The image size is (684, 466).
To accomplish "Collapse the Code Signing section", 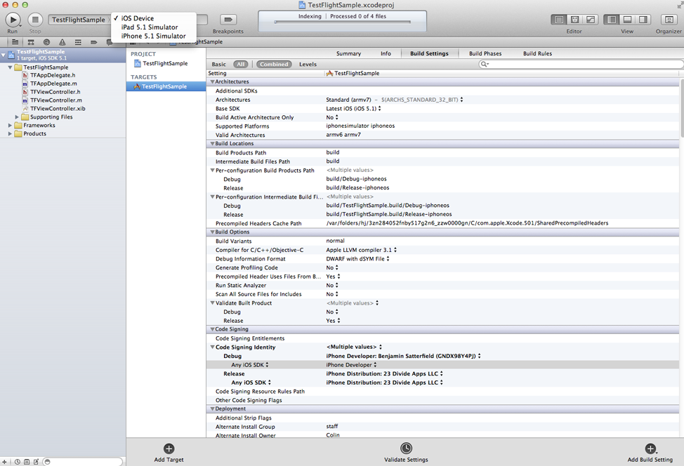I will point(213,330).
